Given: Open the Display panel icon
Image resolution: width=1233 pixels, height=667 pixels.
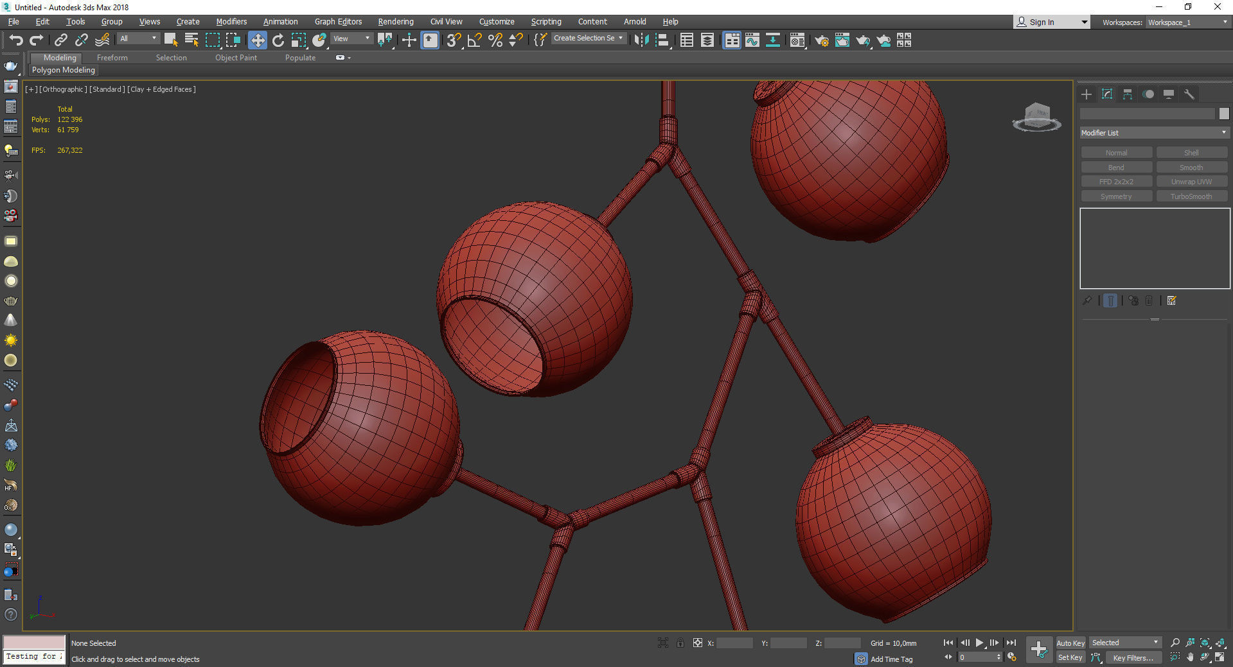Looking at the screenshot, I should coord(1169,94).
